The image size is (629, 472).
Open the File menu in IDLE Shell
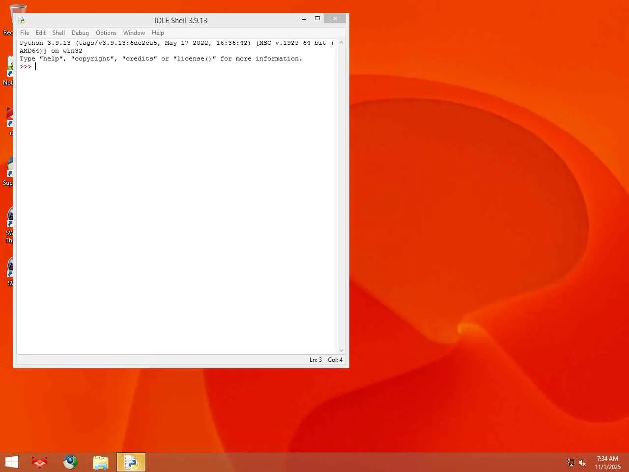click(25, 33)
